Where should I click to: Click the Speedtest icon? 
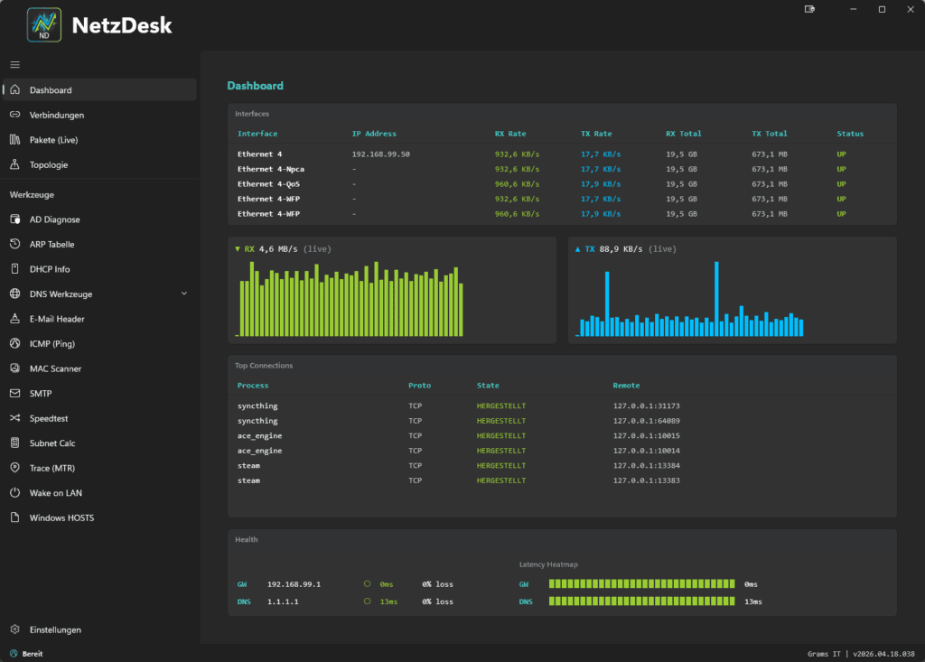pyautogui.click(x=14, y=419)
